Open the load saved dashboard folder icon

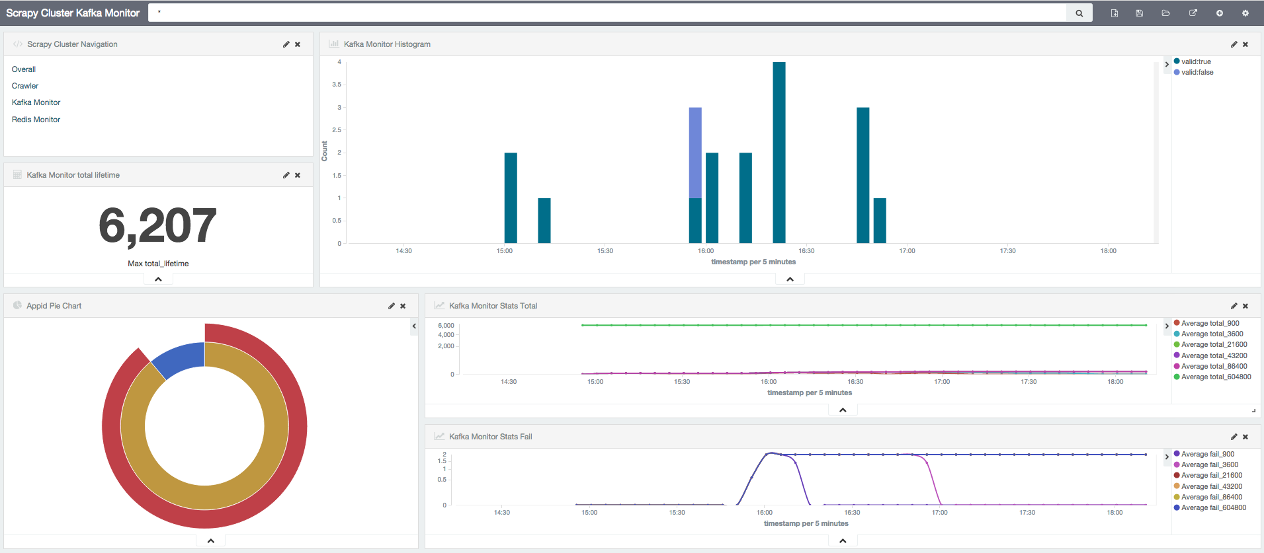pyautogui.click(x=1166, y=13)
